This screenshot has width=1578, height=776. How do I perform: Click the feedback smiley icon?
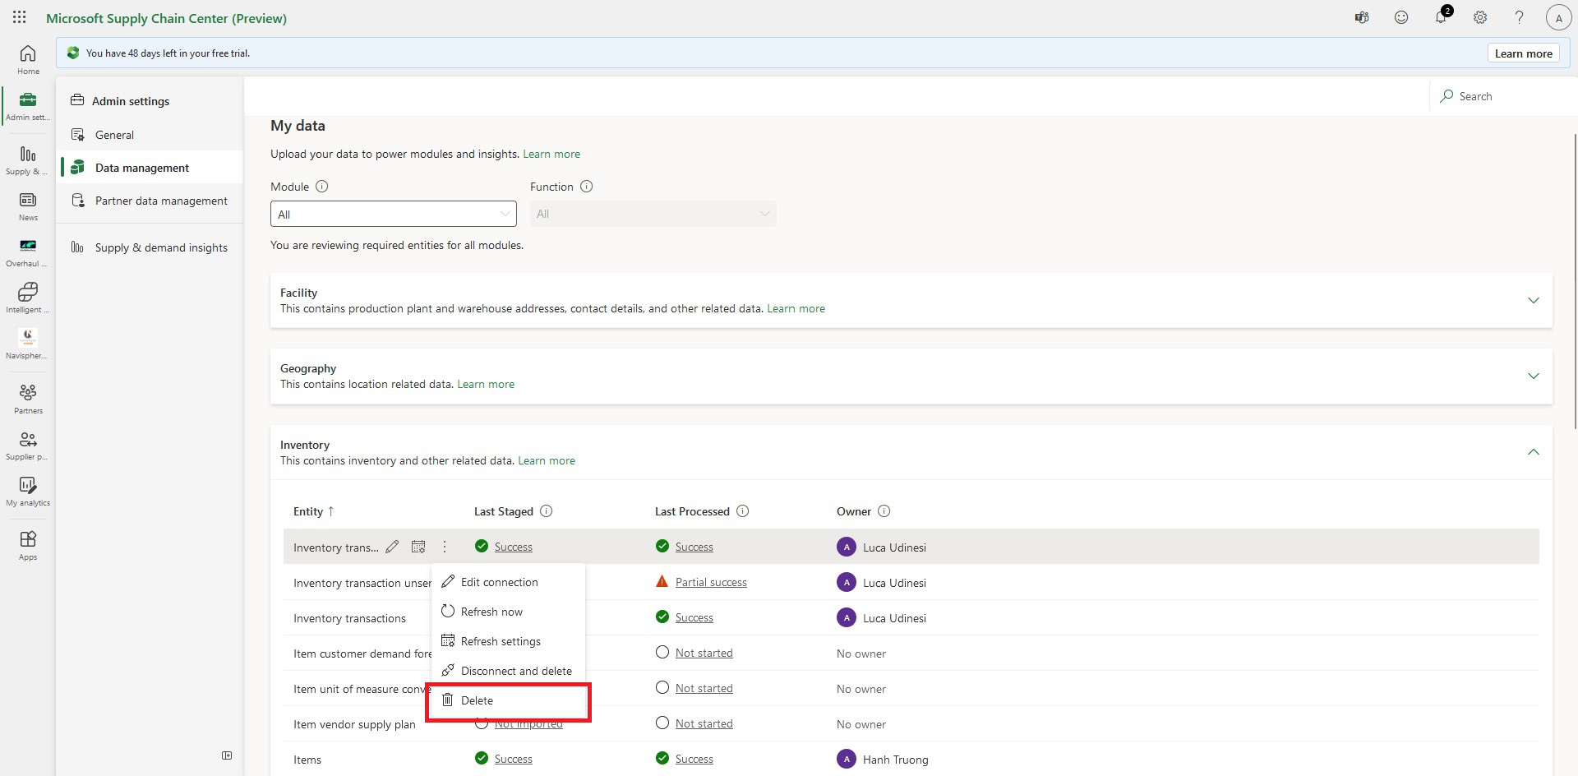click(x=1401, y=17)
